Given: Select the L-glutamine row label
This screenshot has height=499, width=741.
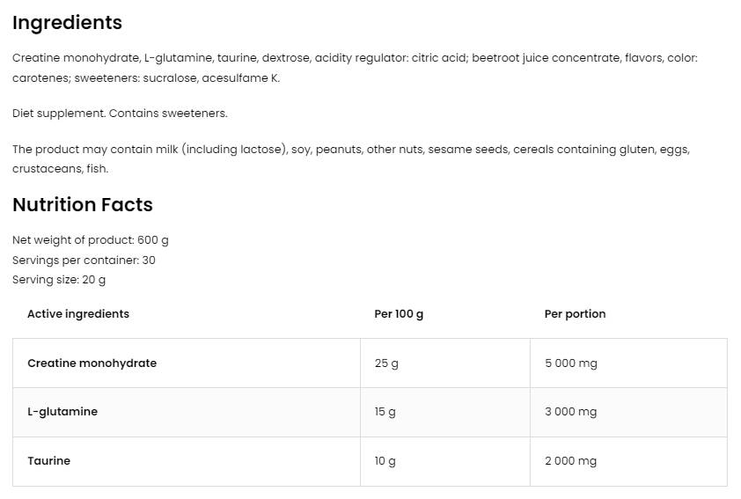Looking at the screenshot, I should [62, 412].
